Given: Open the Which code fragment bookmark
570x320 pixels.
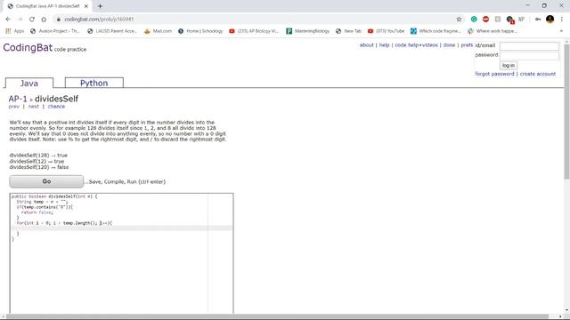Looking at the screenshot, I should tap(436, 31).
